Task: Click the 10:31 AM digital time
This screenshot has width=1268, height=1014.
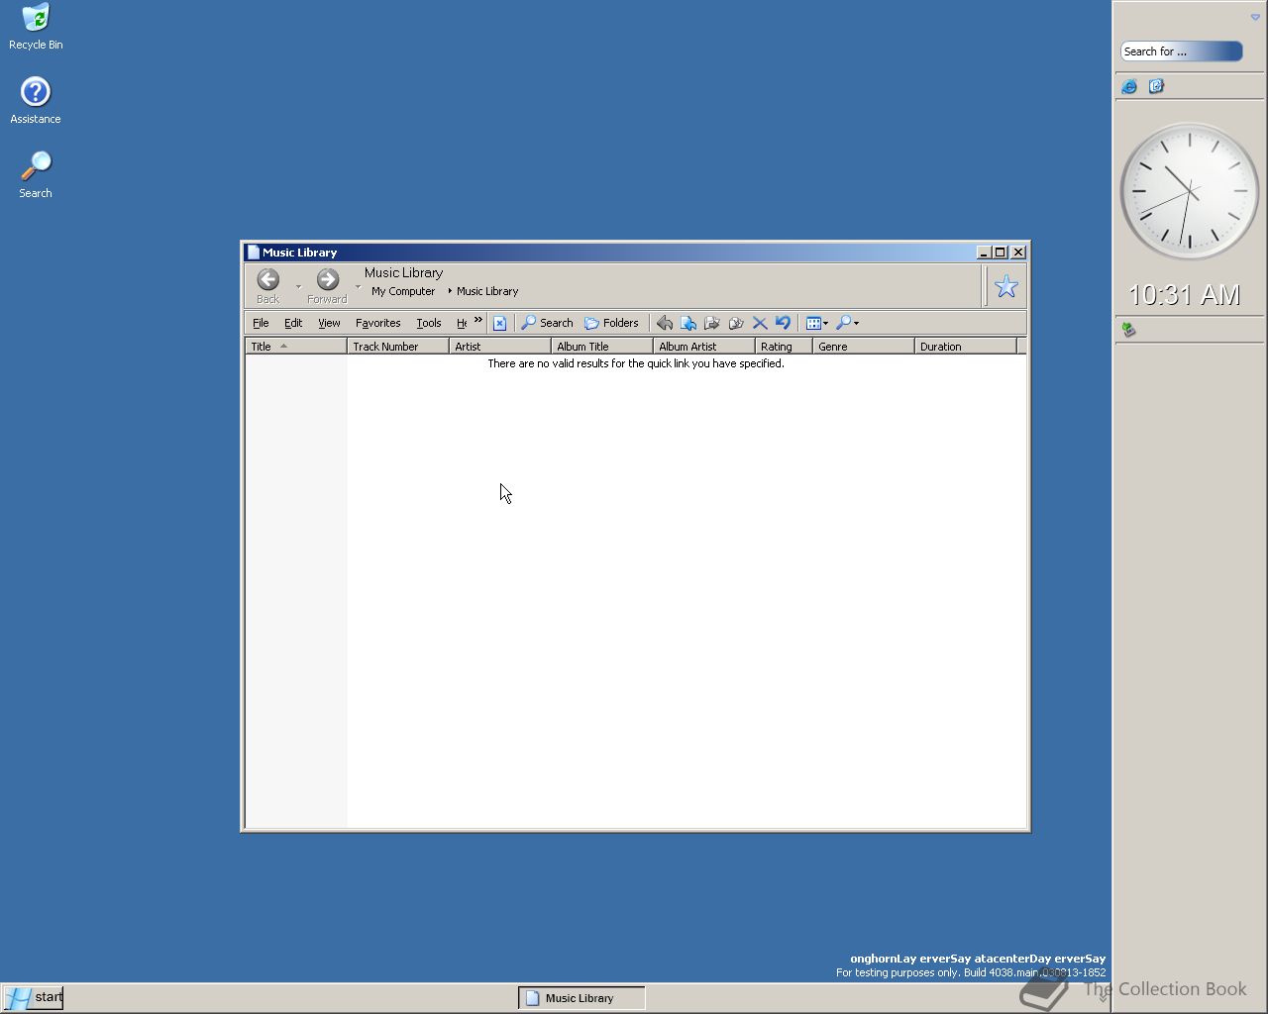Action: 1185,295
